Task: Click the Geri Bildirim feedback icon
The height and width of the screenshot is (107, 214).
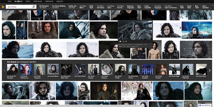Action: click(200, 105)
